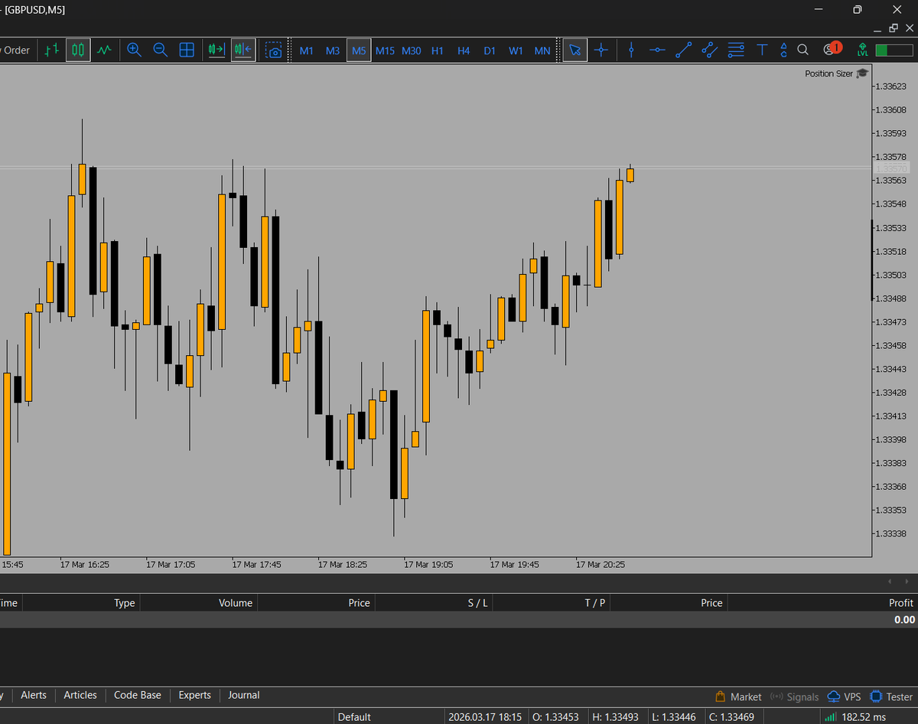The height and width of the screenshot is (724, 918).
Task: Draw a horizontal line on chart
Action: tap(657, 51)
